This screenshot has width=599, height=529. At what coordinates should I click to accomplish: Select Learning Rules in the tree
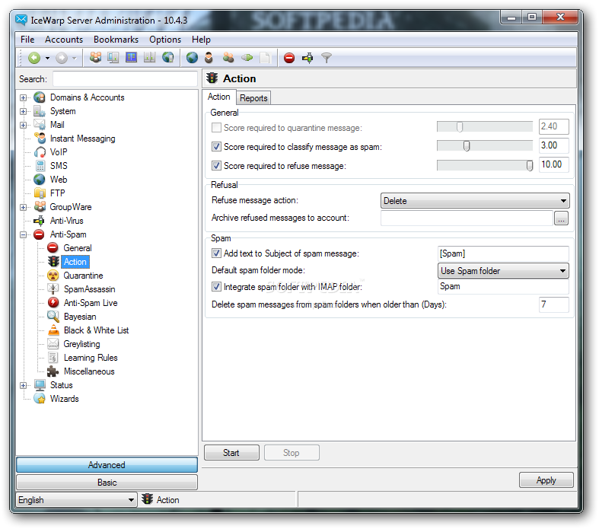[x=91, y=358]
